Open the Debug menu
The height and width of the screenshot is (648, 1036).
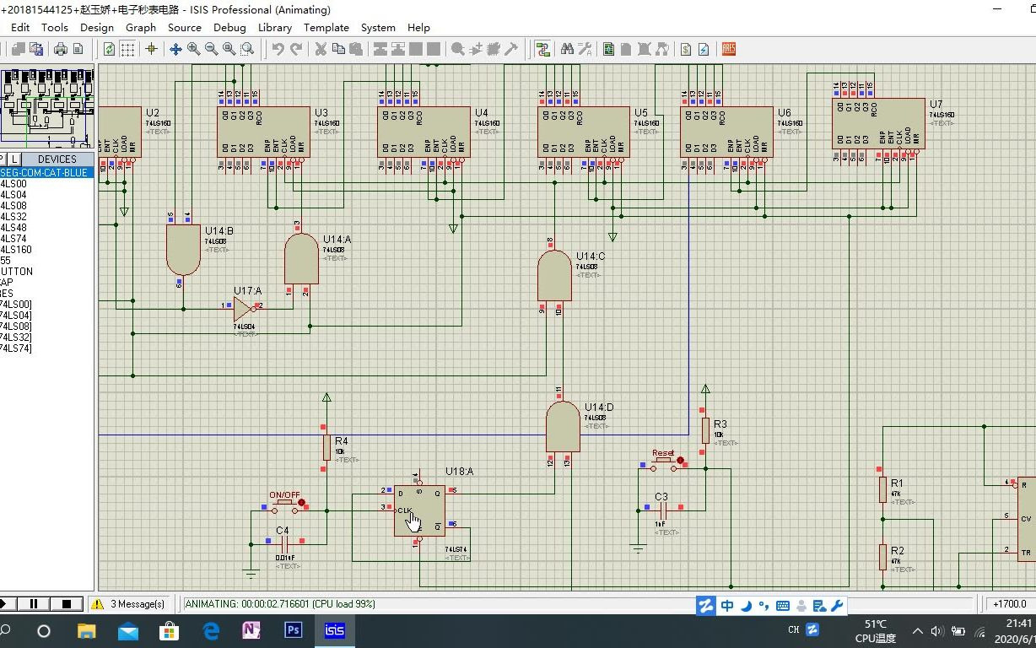pos(229,27)
